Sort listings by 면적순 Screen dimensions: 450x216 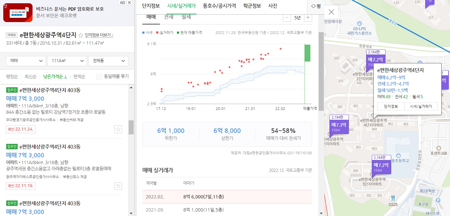coord(79,77)
